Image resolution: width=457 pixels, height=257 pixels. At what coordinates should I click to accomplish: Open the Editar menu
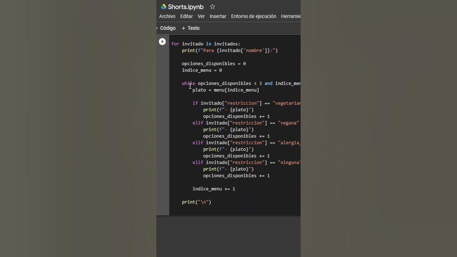pyautogui.click(x=186, y=16)
